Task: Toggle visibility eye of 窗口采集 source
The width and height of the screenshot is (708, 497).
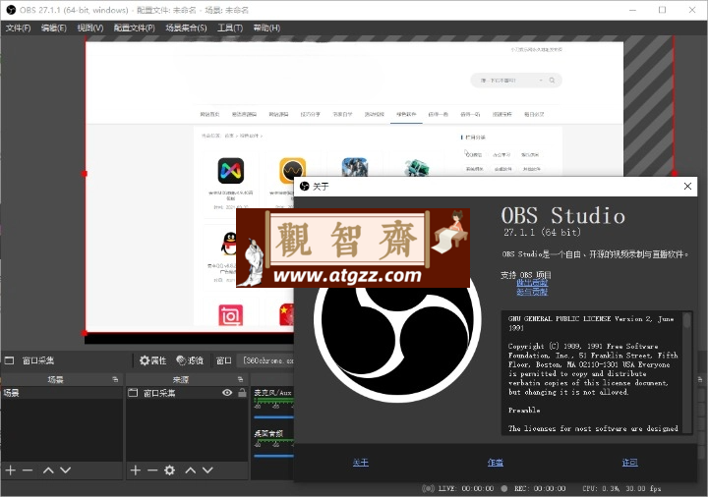Action: (x=227, y=393)
